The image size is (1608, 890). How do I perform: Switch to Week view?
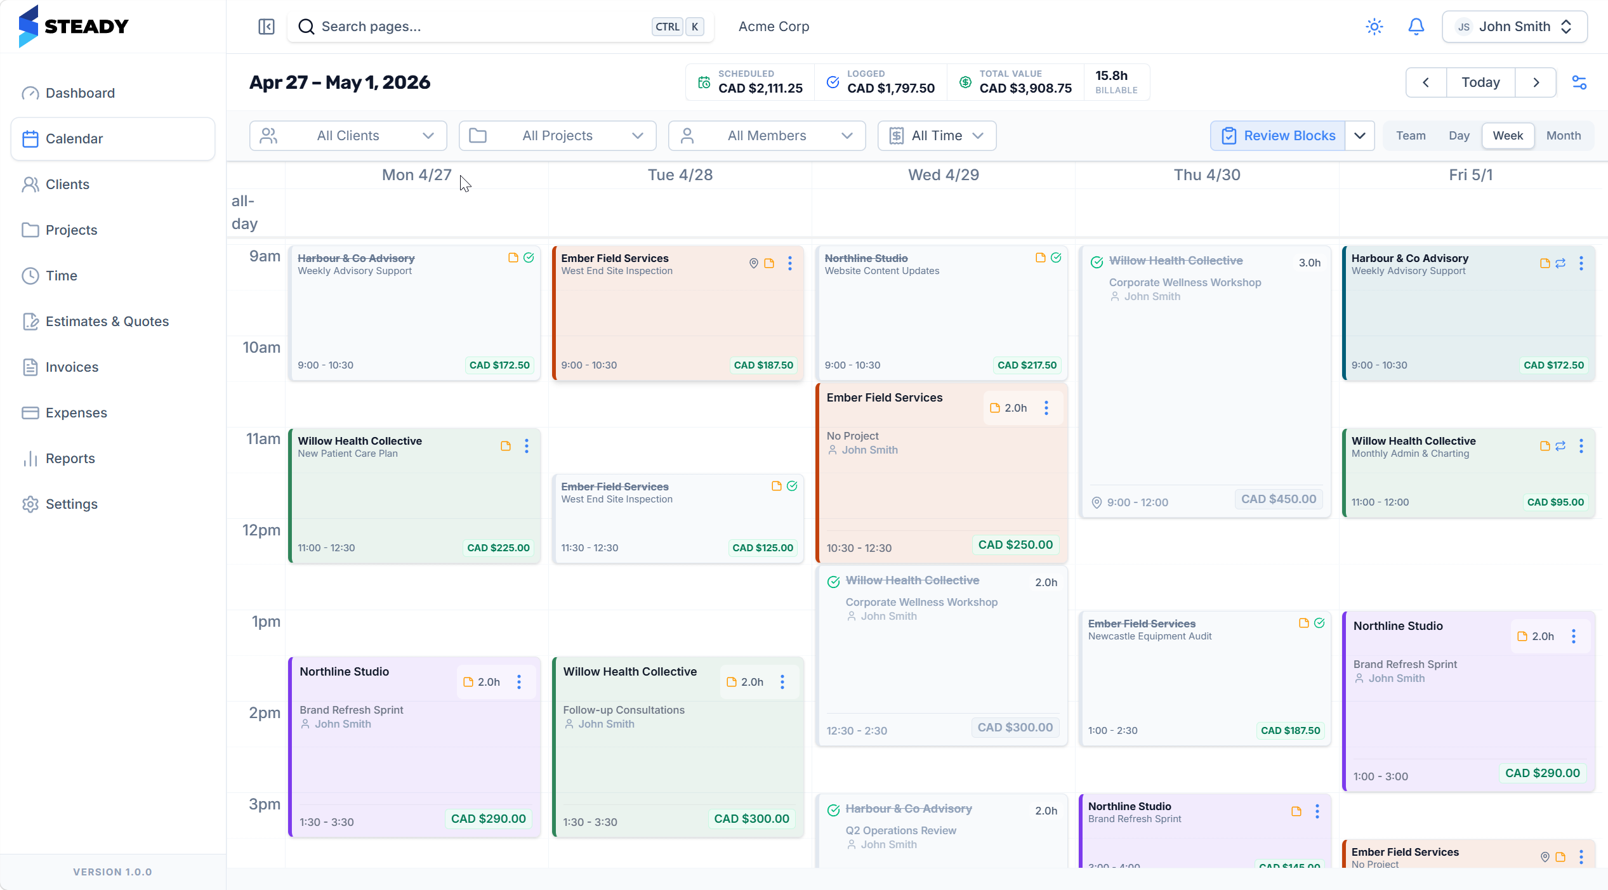(x=1508, y=136)
